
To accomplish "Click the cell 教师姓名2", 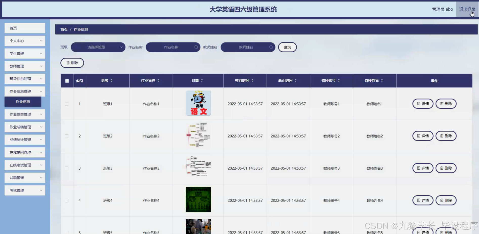I will 375,136.
